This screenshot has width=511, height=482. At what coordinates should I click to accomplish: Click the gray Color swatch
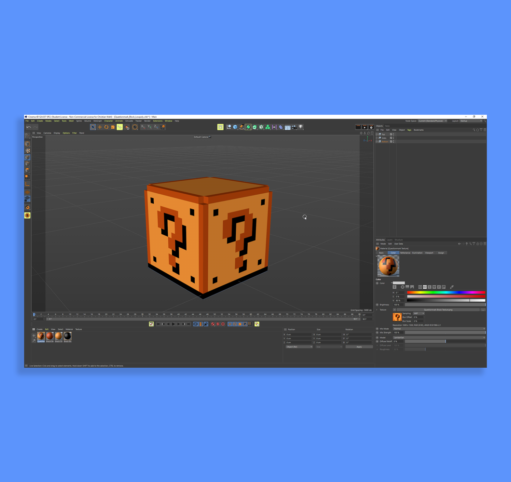coord(399,283)
